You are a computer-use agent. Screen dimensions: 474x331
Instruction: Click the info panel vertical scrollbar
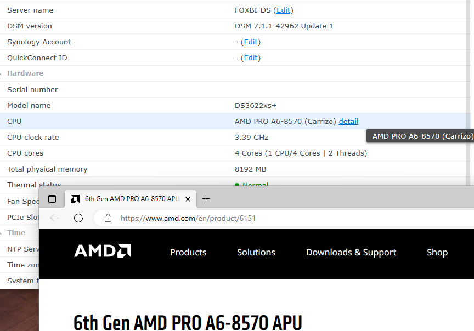coord(469,90)
